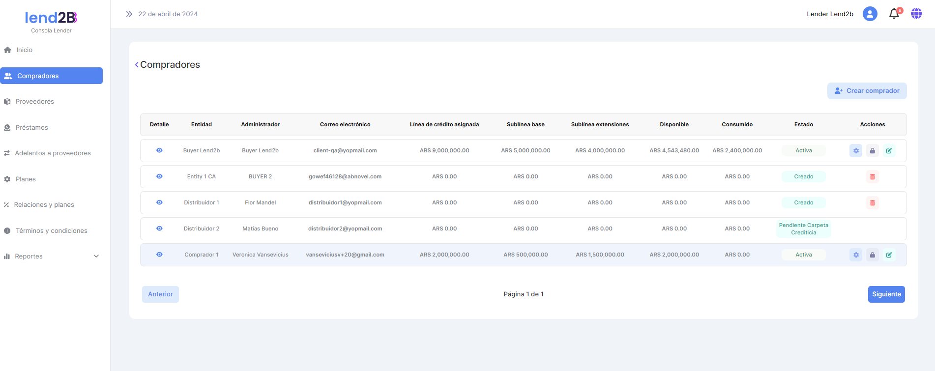Collapse the sidebar with double chevron
Viewport: 935px width, 371px height.
pyautogui.click(x=129, y=14)
